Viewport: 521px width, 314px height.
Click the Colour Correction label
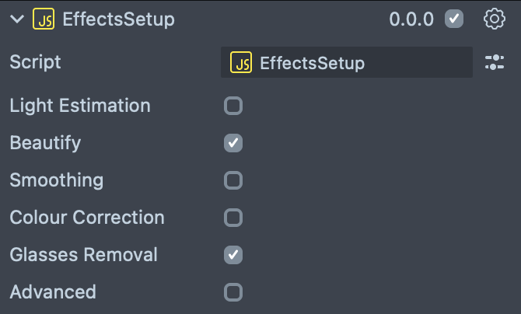(x=87, y=218)
